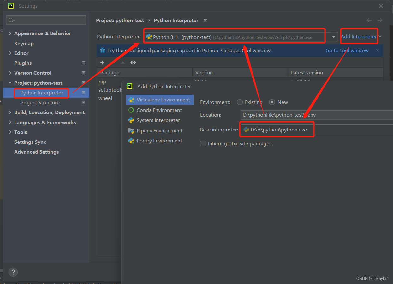Select Pipenv Environment option
The width and height of the screenshot is (393, 284).
[160, 130]
